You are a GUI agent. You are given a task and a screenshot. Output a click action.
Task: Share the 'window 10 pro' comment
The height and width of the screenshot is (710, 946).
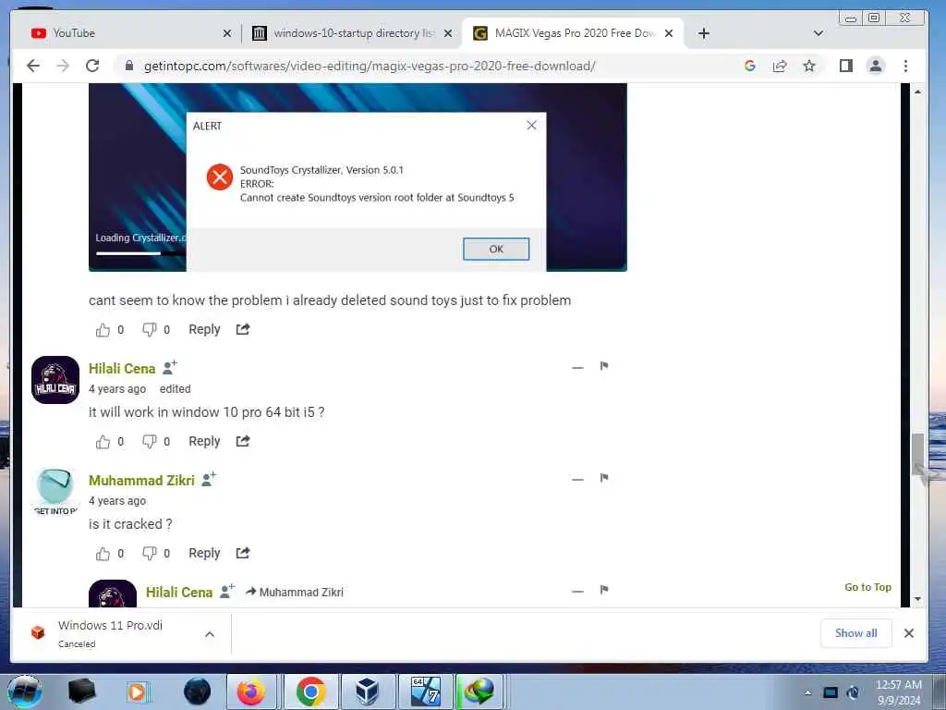243,441
